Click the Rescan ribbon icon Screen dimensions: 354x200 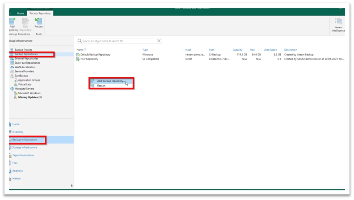pos(38,21)
